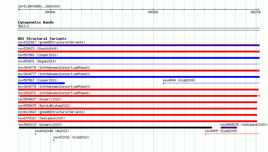Screen dimensions: 268x152
Task: Click the tiny blue nsv472032 marker
Action: pyautogui.click(x=54, y=140)
